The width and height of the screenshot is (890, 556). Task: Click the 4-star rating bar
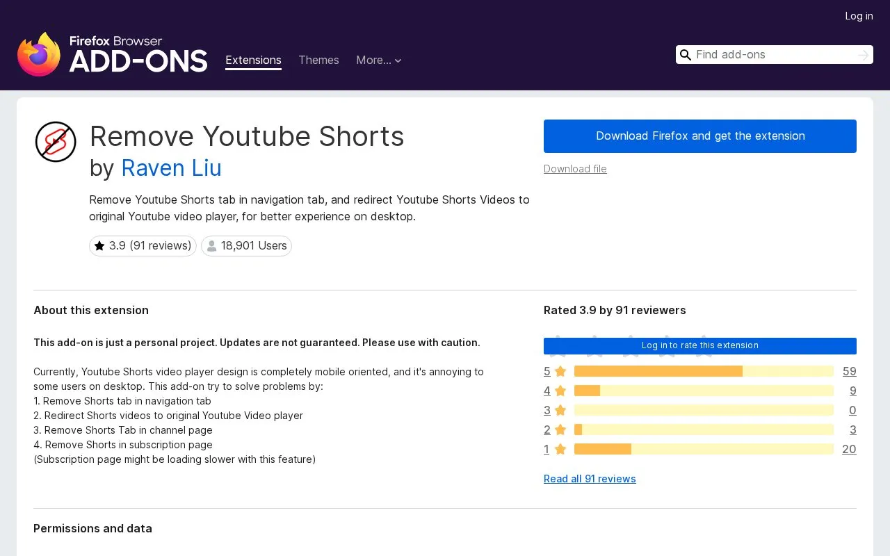point(704,391)
